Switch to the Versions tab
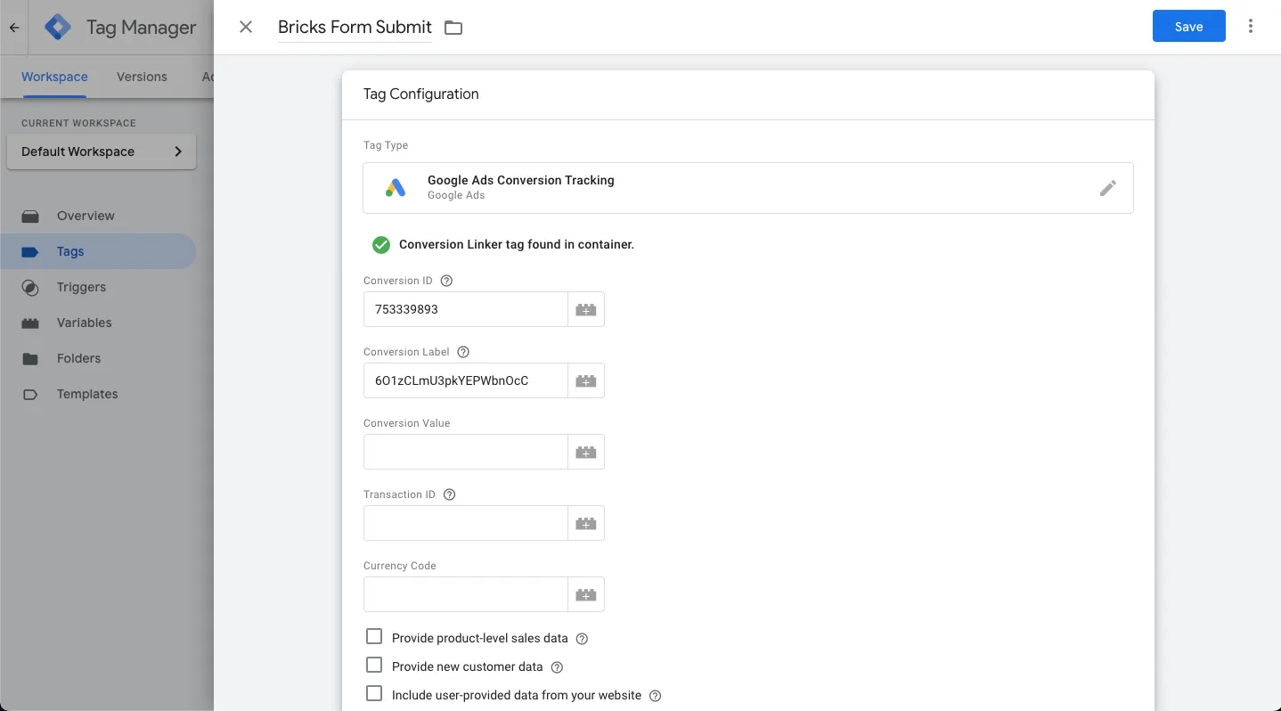1281x711 pixels. tap(141, 77)
